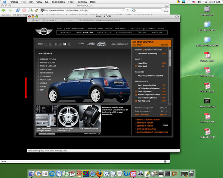This screenshot has width=223, height=178.
Task: Click the Firefox print icon
Action: click(166, 10)
